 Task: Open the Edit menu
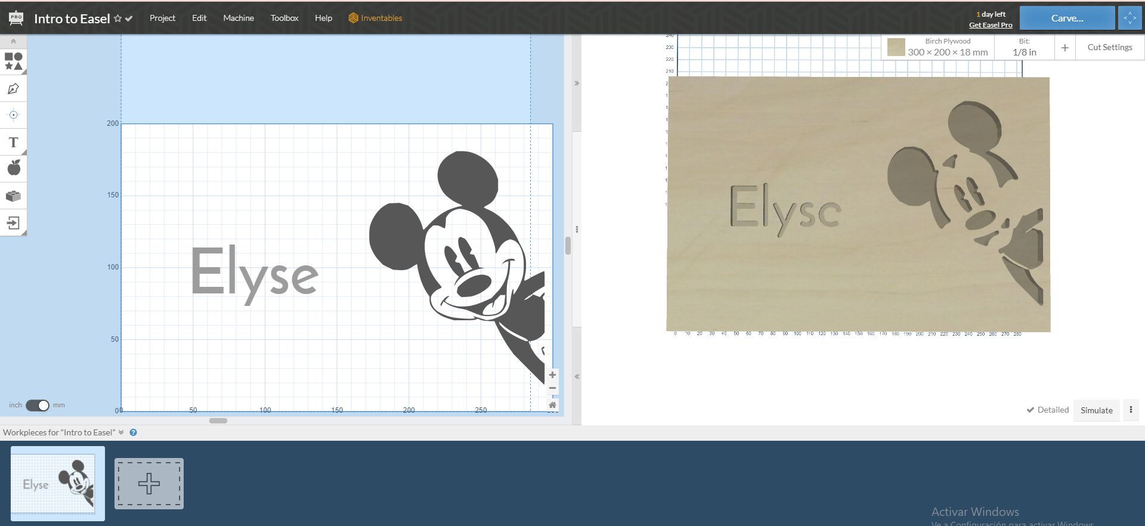tap(199, 18)
